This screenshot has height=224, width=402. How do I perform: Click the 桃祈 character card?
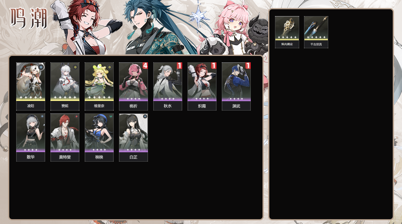pyautogui.click(x=133, y=86)
